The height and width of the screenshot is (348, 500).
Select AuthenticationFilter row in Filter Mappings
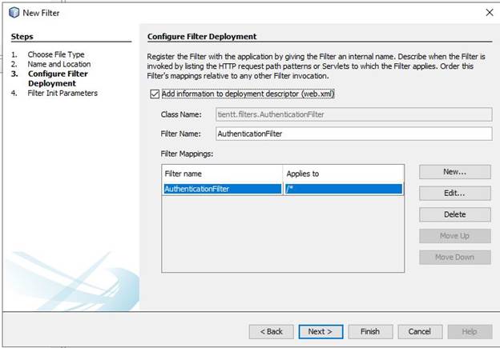click(x=282, y=189)
